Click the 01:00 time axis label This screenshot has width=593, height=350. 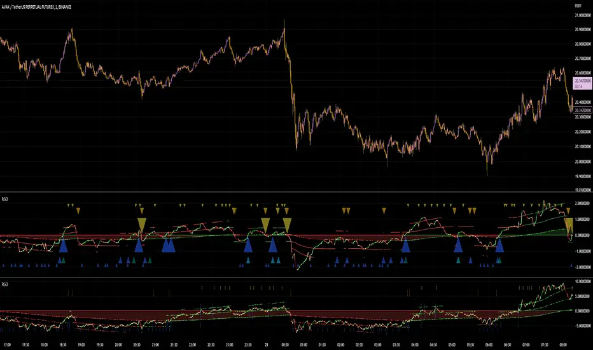click(x=303, y=345)
